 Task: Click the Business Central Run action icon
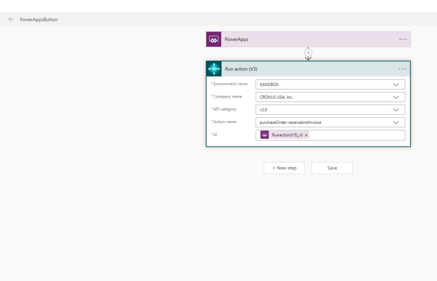[214, 69]
